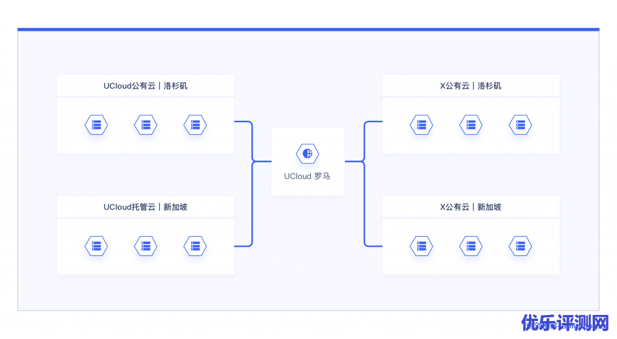617x339 pixels.
Task: Click the UCloud 罗马 globe hexagon icon
Action: coord(307,154)
